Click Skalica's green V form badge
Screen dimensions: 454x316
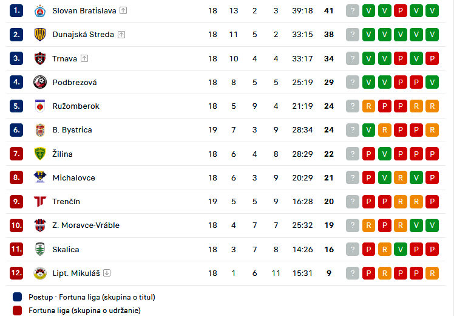pos(400,249)
